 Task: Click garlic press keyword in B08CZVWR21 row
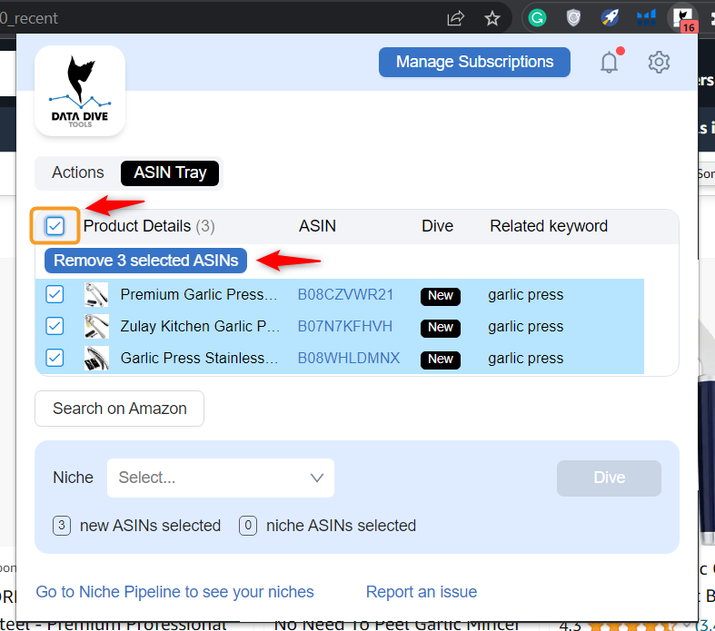click(526, 295)
